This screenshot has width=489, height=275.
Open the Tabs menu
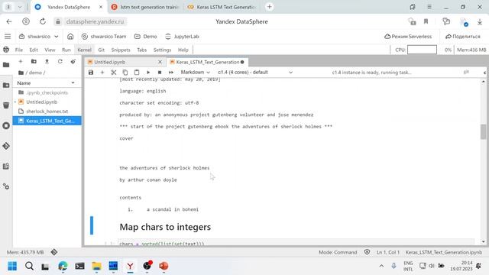coord(141,50)
